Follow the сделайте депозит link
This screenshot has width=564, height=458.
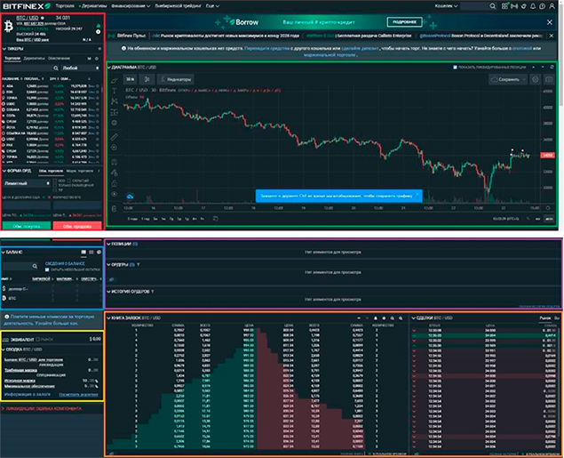click(x=360, y=48)
